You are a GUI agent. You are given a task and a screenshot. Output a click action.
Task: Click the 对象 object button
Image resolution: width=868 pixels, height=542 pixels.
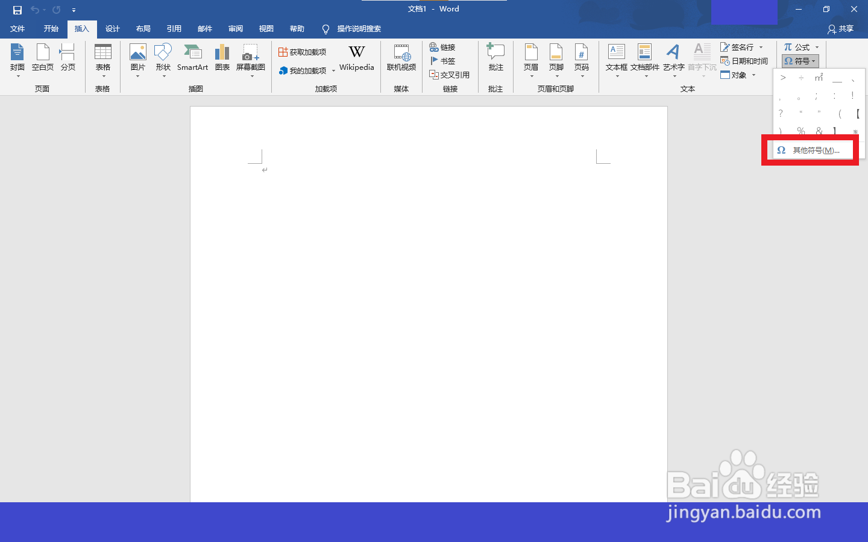734,75
